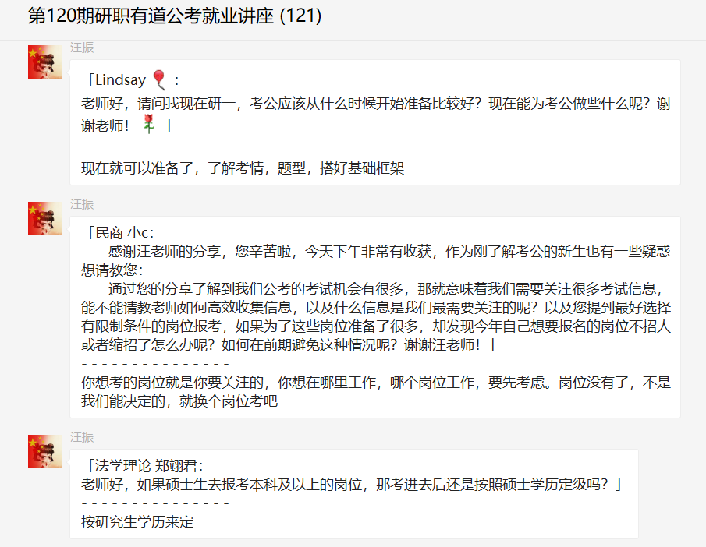The image size is (706, 547).
Task: Click the reply line starting 你想考的岗位就是你要关注的
Action: 374,383
